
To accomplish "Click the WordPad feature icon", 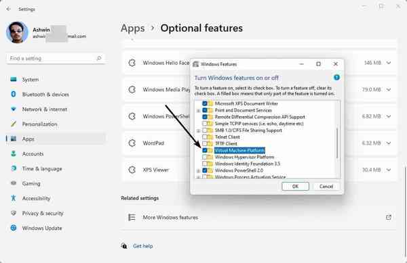I will pyautogui.click(x=132, y=143).
